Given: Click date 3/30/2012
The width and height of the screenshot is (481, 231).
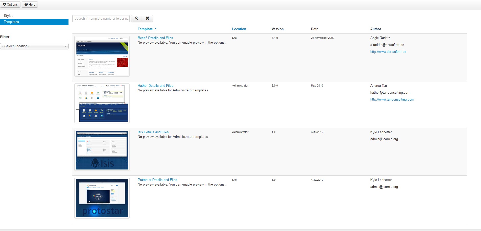Looking at the screenshot, I should [x=317, y=132].
